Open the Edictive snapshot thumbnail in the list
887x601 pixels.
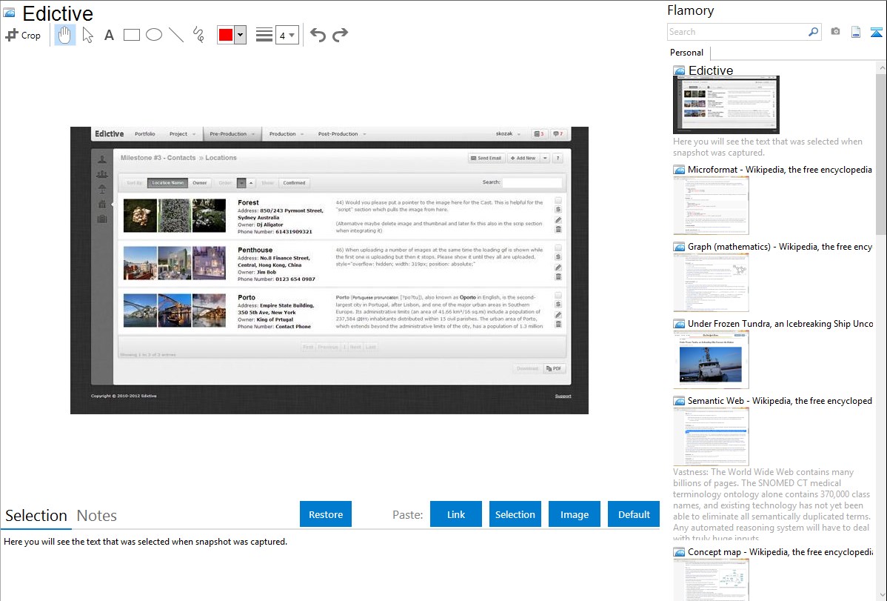(726, 104)
